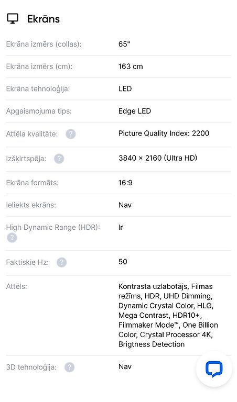Screen dimensions: 237x402
Task: Click the 65" screen size value
Action: point(124,44)
